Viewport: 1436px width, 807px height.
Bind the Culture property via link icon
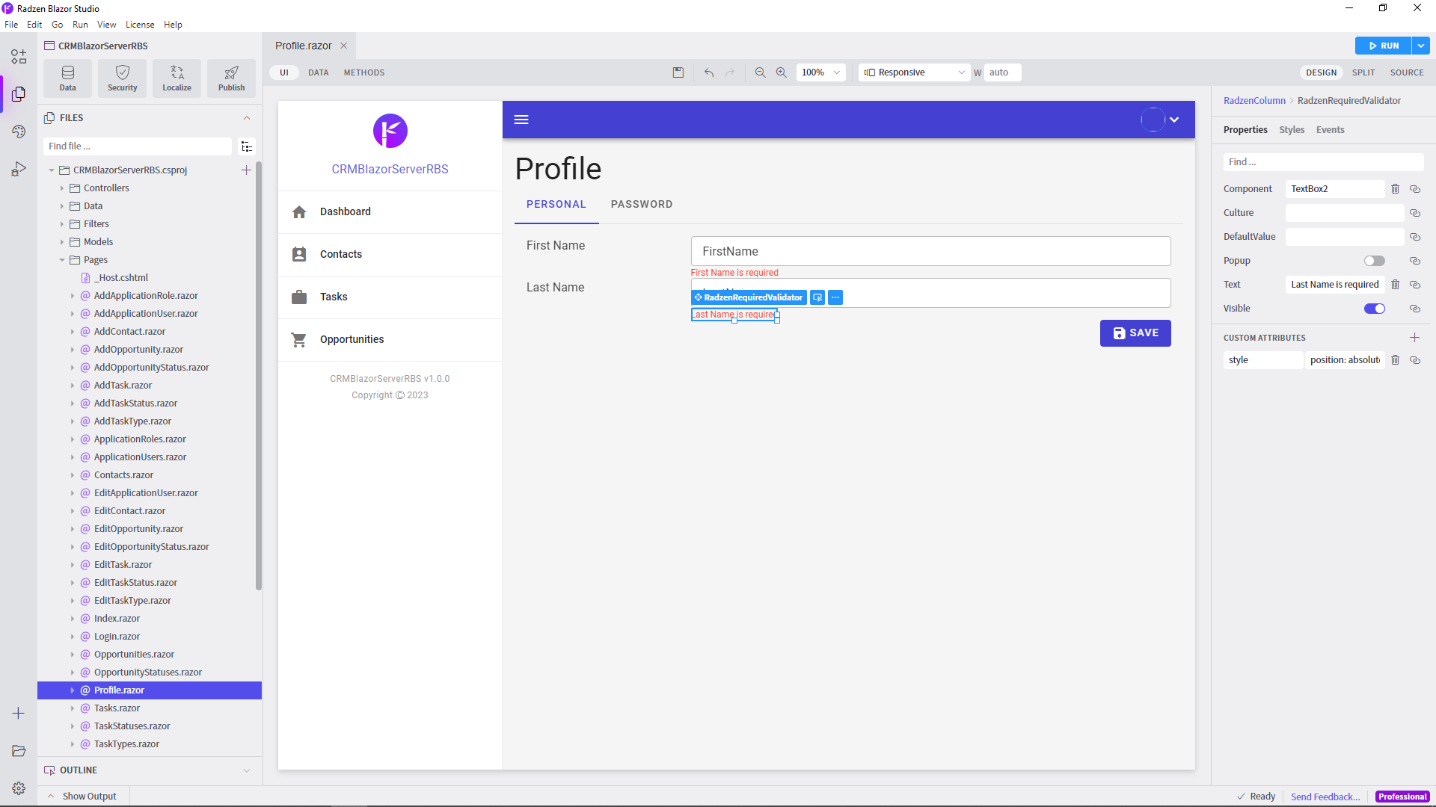[1415, 213]
